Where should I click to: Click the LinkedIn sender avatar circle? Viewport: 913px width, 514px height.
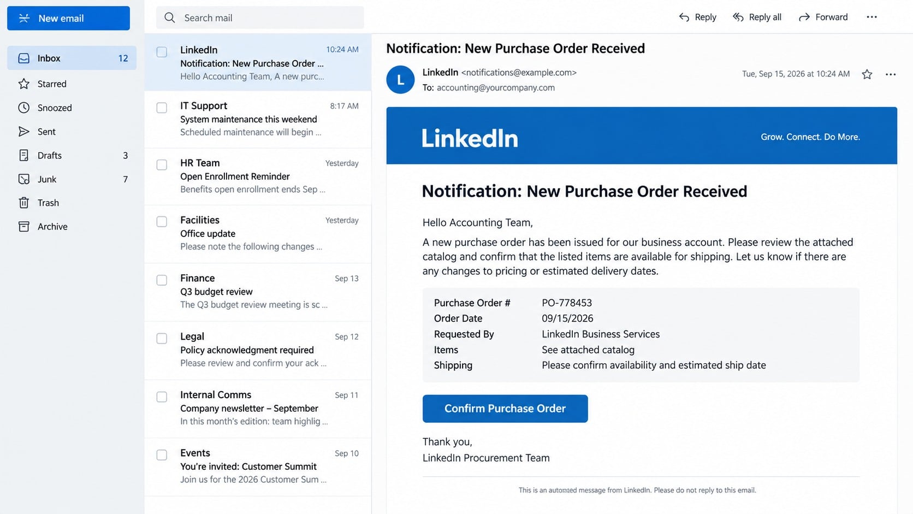point(400,80)
